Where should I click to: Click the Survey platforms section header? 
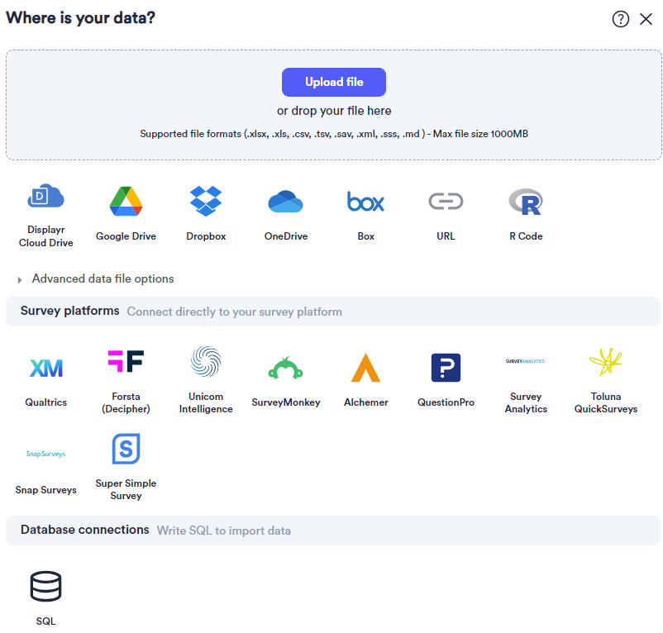click(333, 312)
